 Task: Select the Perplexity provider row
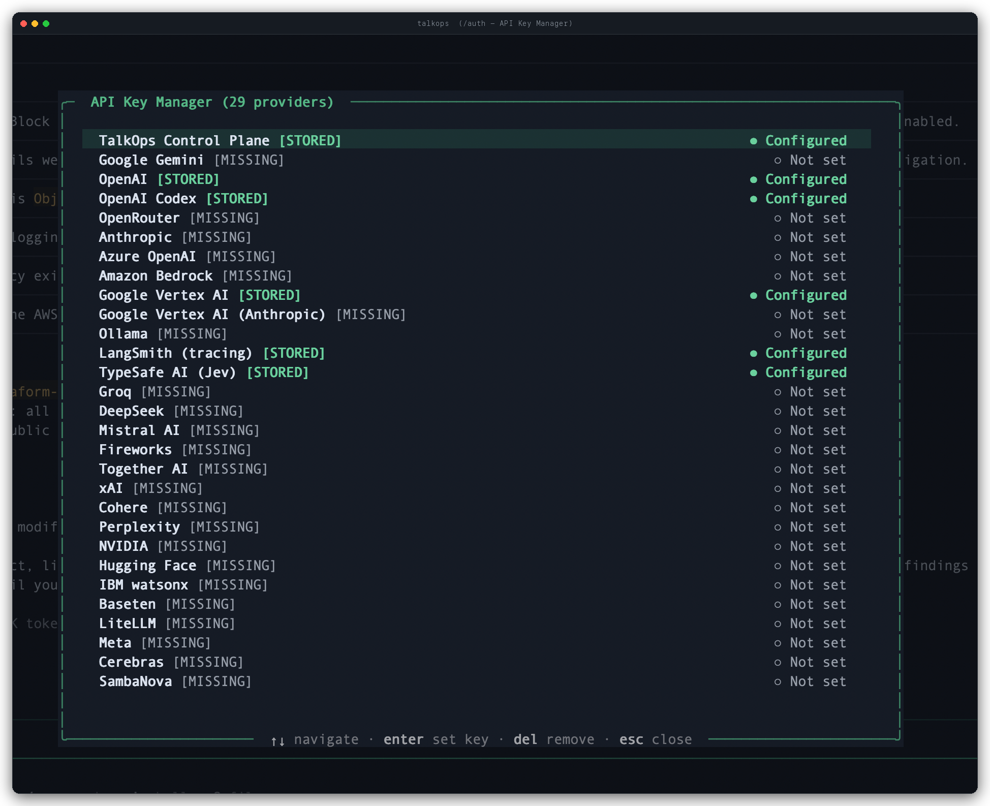coord(476,526)
